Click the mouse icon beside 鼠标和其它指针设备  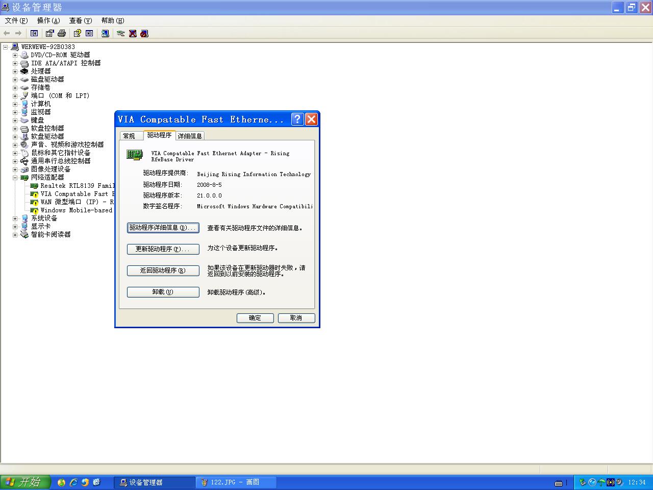coord(24,153)
